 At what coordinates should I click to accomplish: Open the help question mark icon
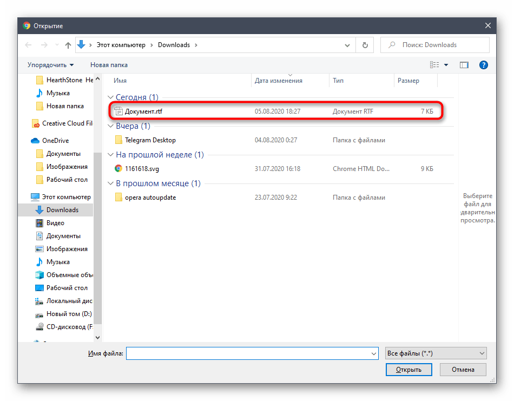(x=484, y=65)
